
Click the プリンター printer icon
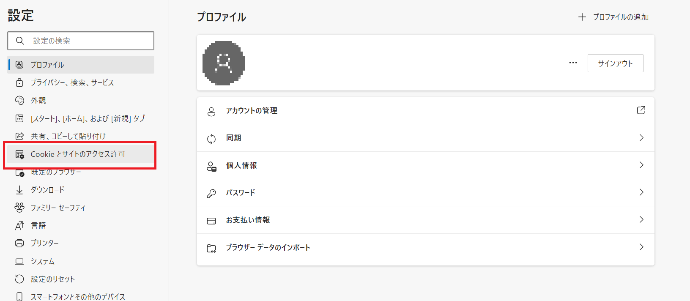tap(19, 243)
